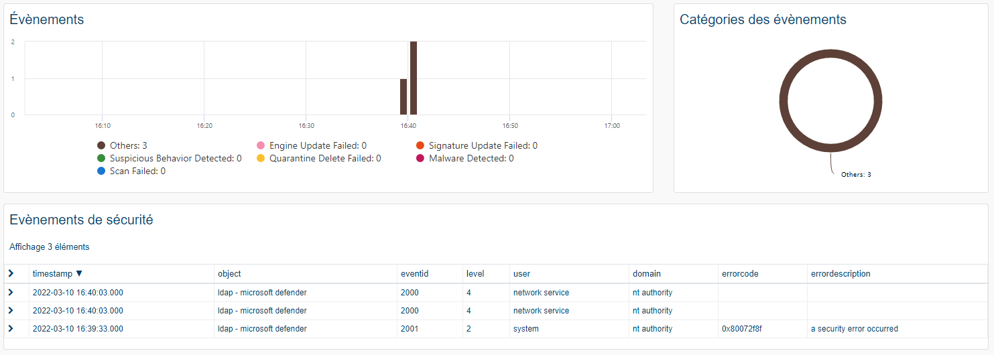Expand the second 16:40:03 event row

11,311
